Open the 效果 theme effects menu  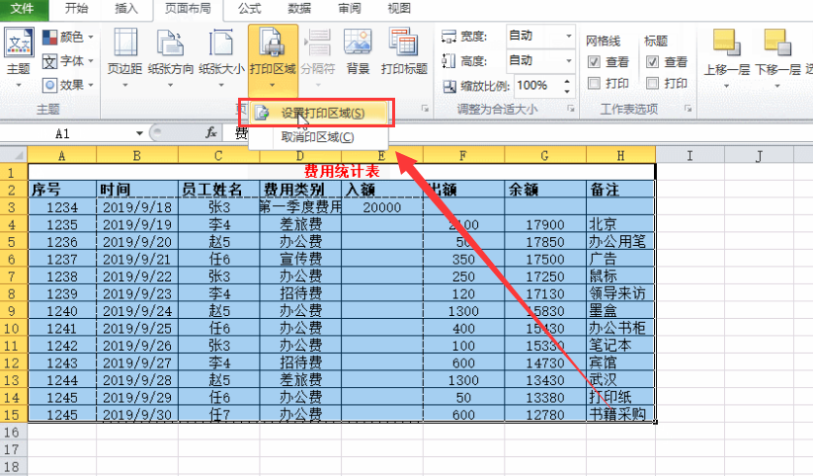(67, 85)
